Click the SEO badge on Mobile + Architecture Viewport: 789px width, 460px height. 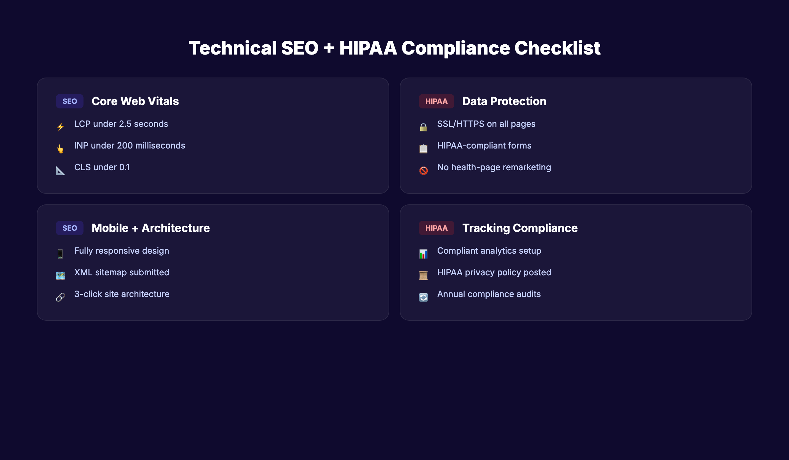pos(69,228)
